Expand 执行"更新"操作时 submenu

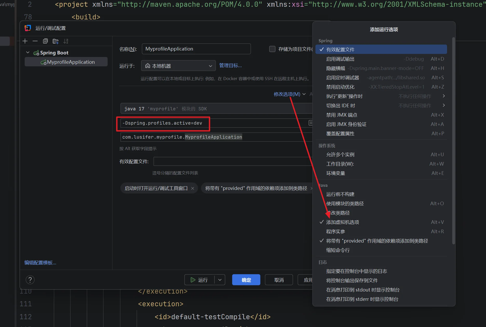pos(381,96)
